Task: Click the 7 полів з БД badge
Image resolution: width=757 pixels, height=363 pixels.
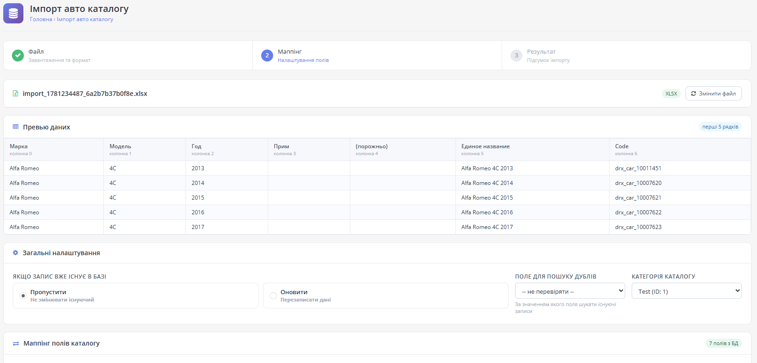Action: point(723,343)
